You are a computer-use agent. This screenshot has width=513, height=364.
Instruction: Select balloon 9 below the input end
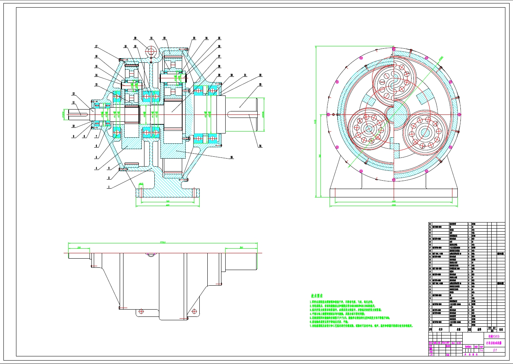point(74,135)
